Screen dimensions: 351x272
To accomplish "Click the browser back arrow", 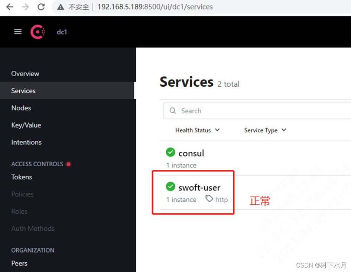I will (10, 7).
